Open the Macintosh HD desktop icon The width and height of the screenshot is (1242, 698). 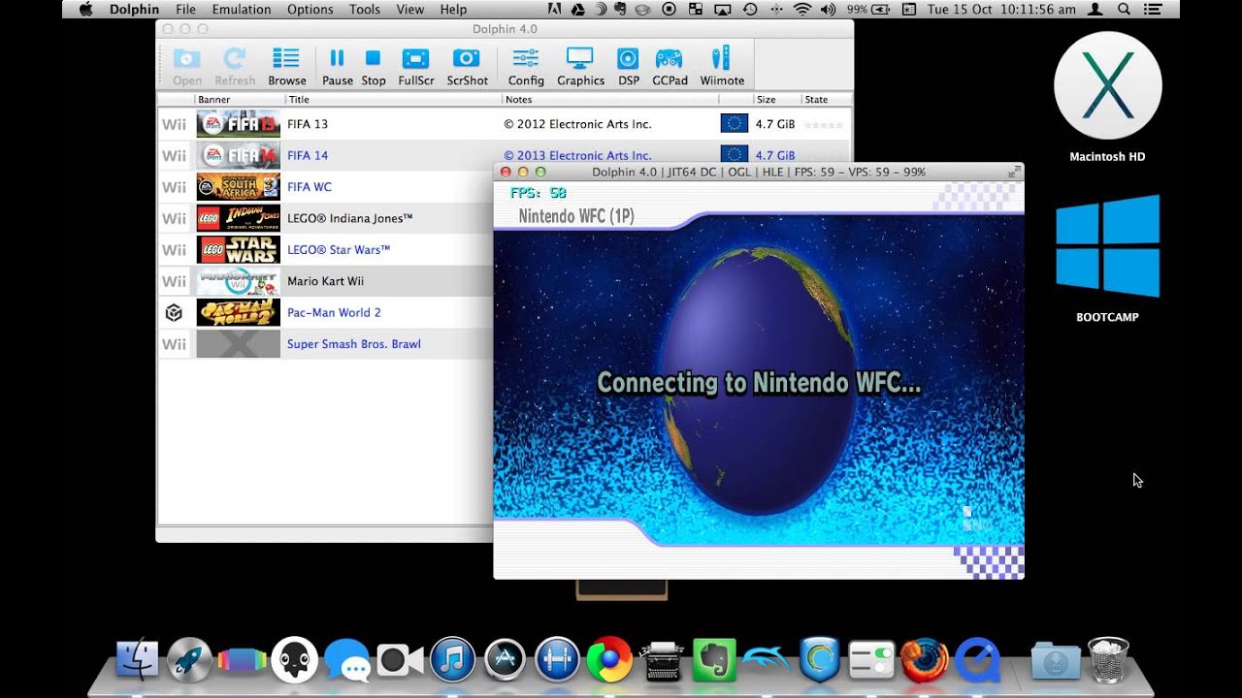point(1107,94)
